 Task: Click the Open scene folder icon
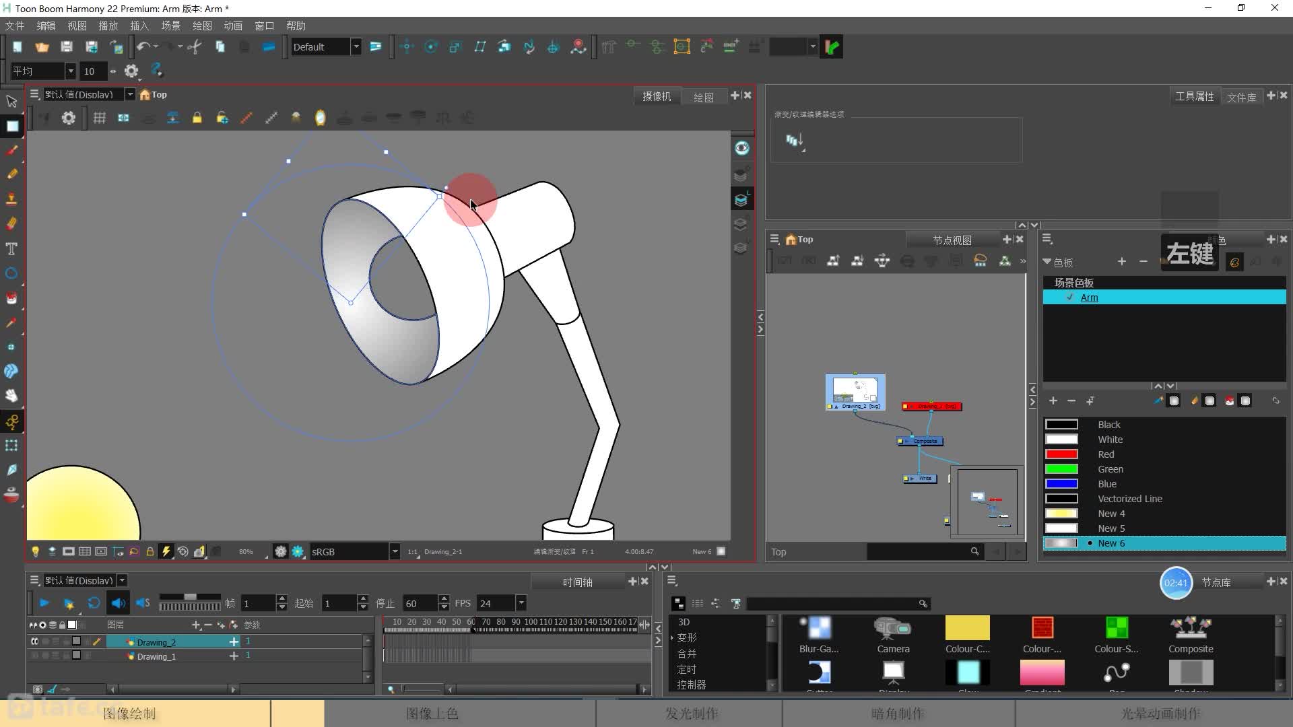pos(42,46)
